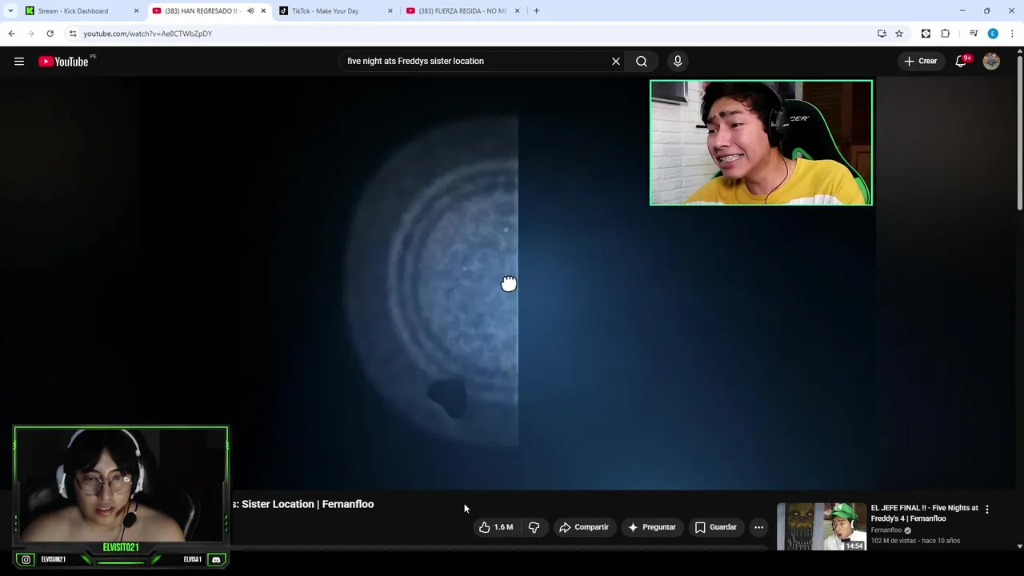Switch to FUERZA REGIDA tab
The image size is (1024, 576).
click(x=462, y=10)
